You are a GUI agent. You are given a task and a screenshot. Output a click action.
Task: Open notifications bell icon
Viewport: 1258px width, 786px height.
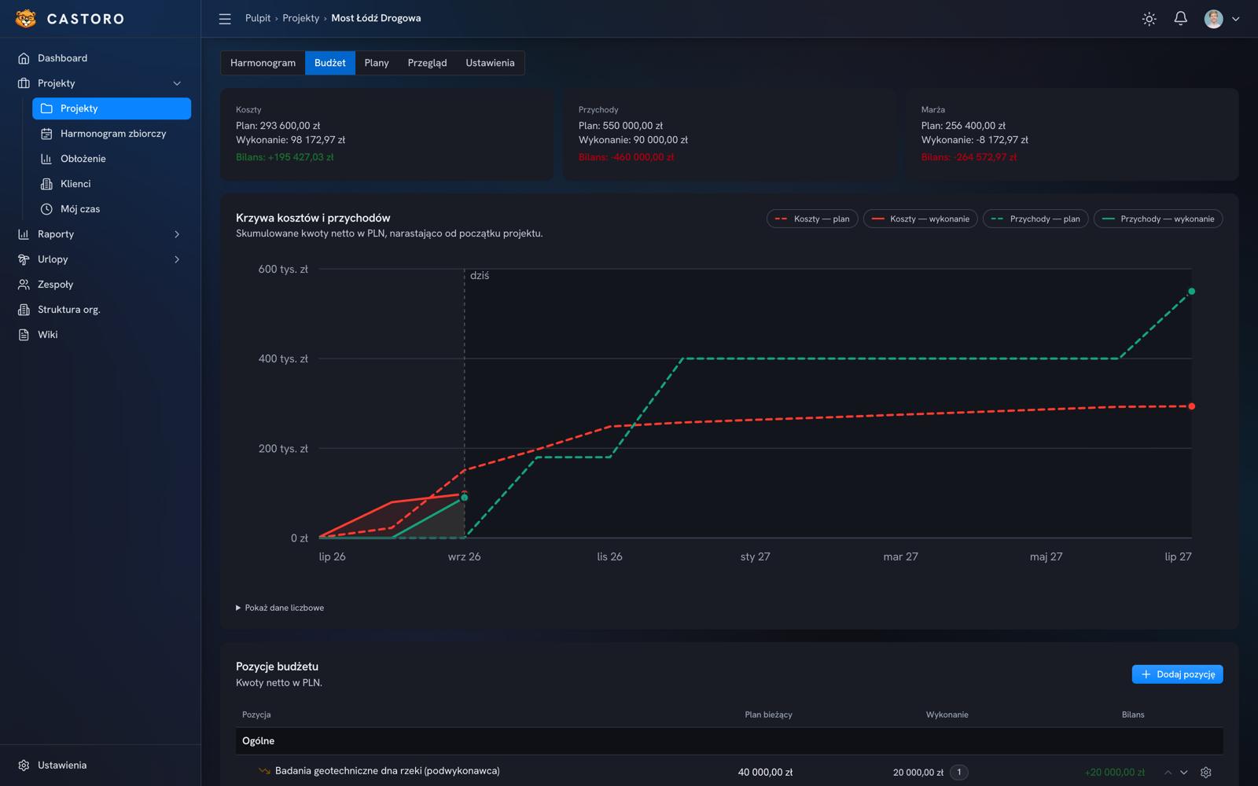(1180, 19)
